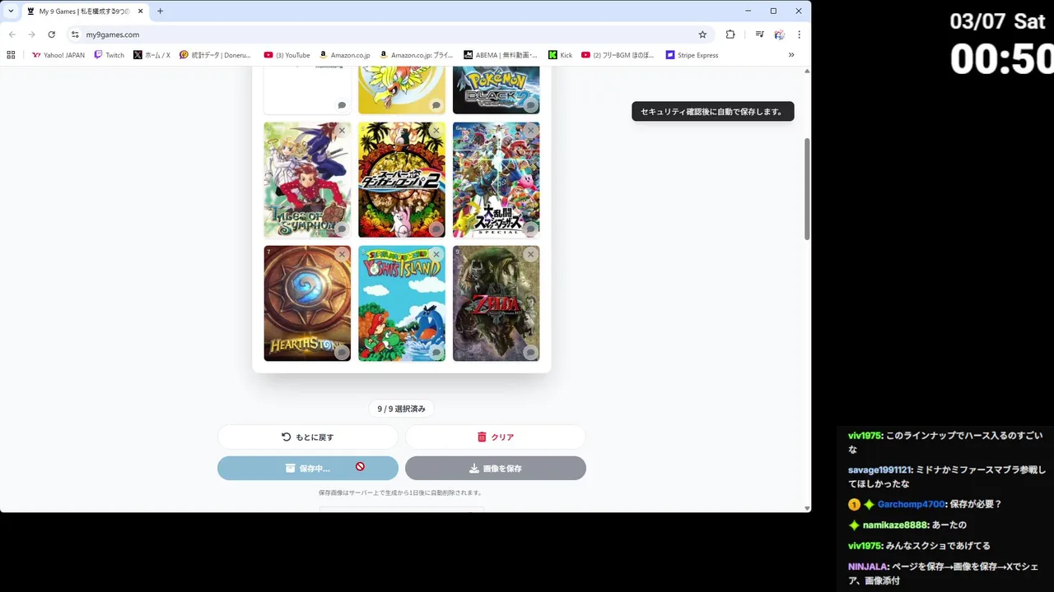1054x592 pixels.
Task: Open comment bubble on Pokemon Black 2 card
Action: (531, 105)
